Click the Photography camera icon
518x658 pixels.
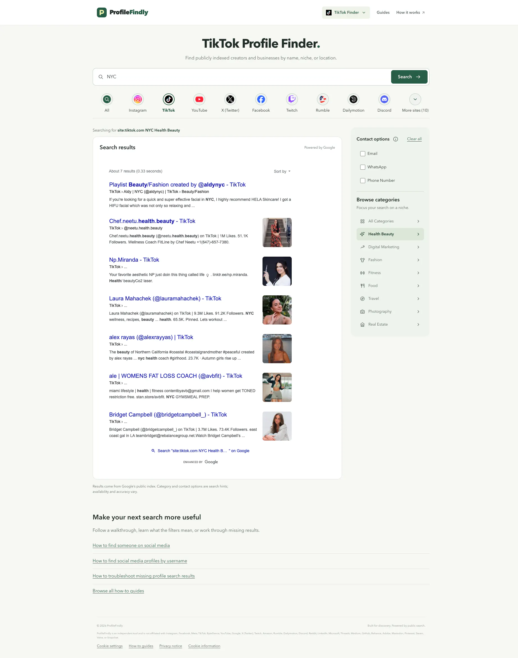pyautogui.click(x=362, y=311)
